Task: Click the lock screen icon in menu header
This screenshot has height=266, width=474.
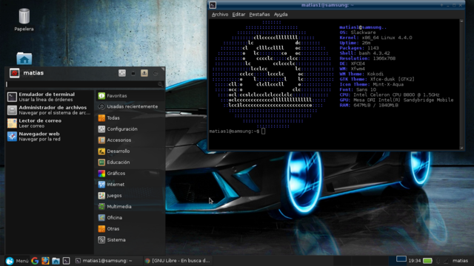Action: click(133, 73)
